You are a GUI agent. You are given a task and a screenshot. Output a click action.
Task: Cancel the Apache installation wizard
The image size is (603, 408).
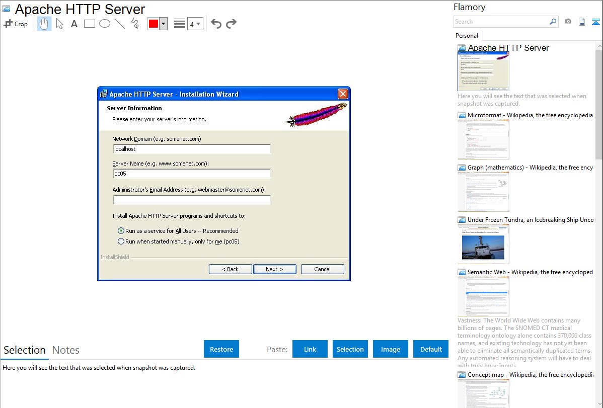tap(322, 269)
